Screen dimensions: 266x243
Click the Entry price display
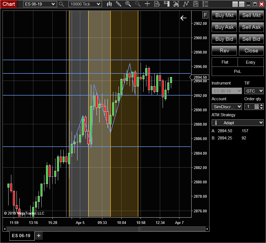coord(251,62)
